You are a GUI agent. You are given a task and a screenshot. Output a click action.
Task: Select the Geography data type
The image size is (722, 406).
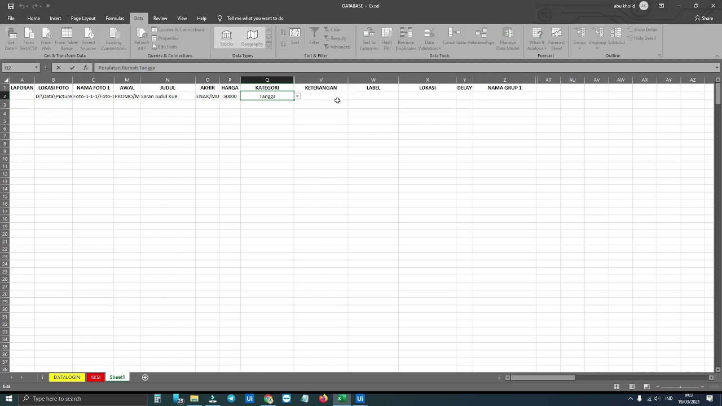click(x=252, y=38)
